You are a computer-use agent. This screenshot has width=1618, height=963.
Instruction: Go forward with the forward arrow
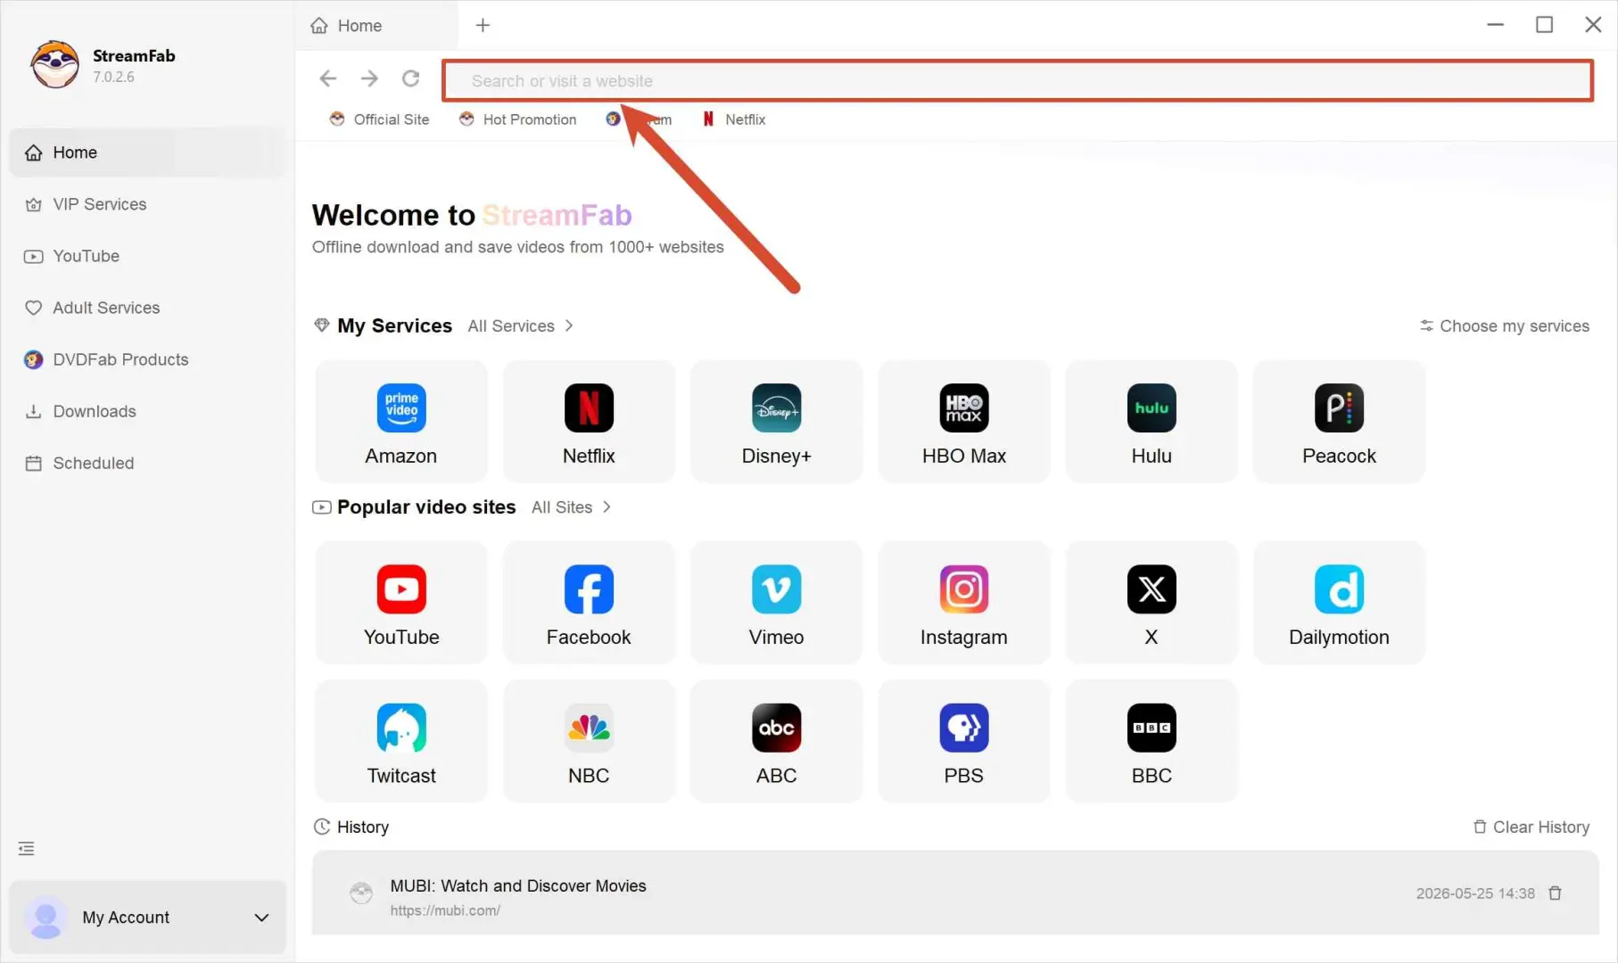click(369, 78)
